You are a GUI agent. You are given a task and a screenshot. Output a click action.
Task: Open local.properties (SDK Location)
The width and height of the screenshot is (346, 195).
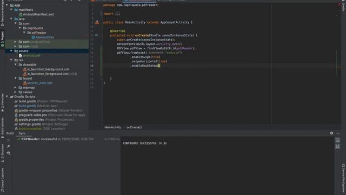coord(39,129)
